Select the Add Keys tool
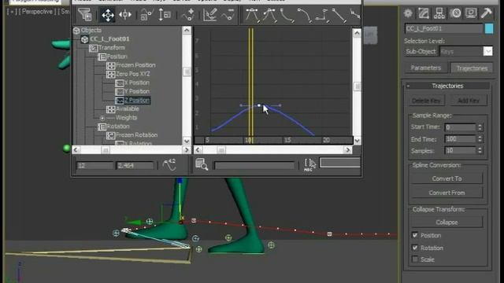Screen dimensions: 504x283 [x=187, y=14]
